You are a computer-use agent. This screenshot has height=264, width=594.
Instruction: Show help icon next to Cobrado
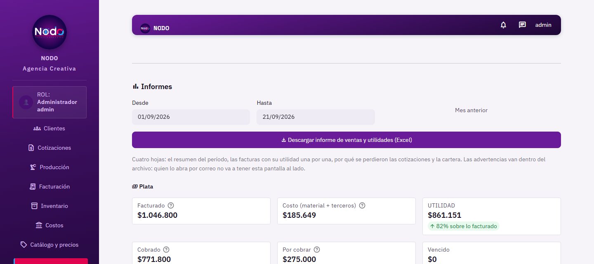166,250
